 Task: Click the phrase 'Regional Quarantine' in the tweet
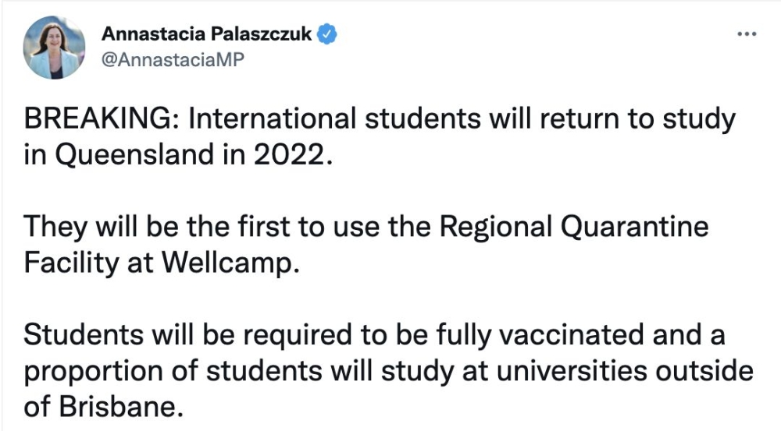coord(574,227)
